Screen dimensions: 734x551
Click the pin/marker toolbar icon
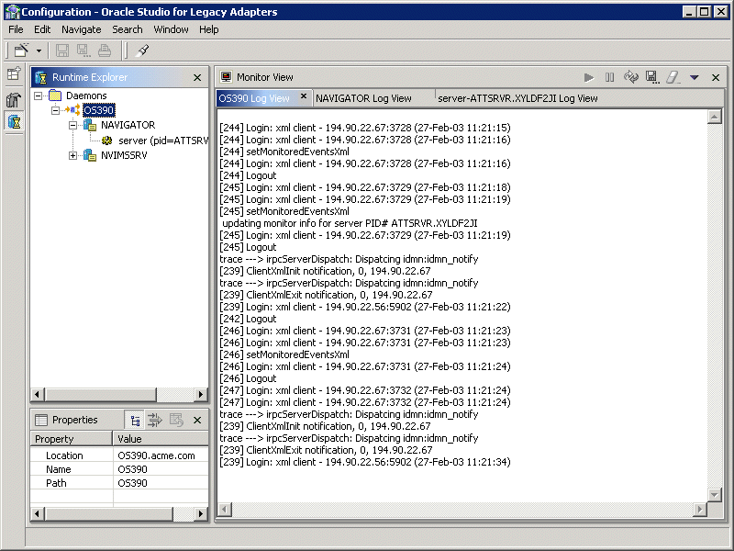click(x=142, y=51)
